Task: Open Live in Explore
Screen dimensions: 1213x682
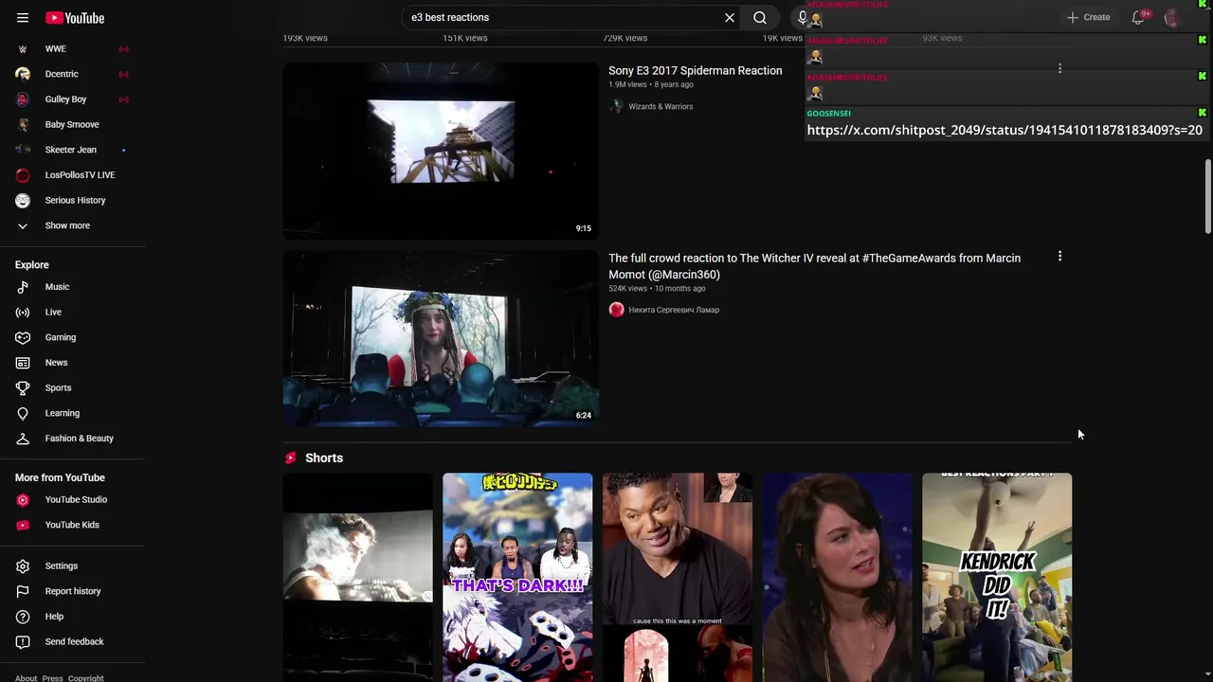Action: click(72, 312)
